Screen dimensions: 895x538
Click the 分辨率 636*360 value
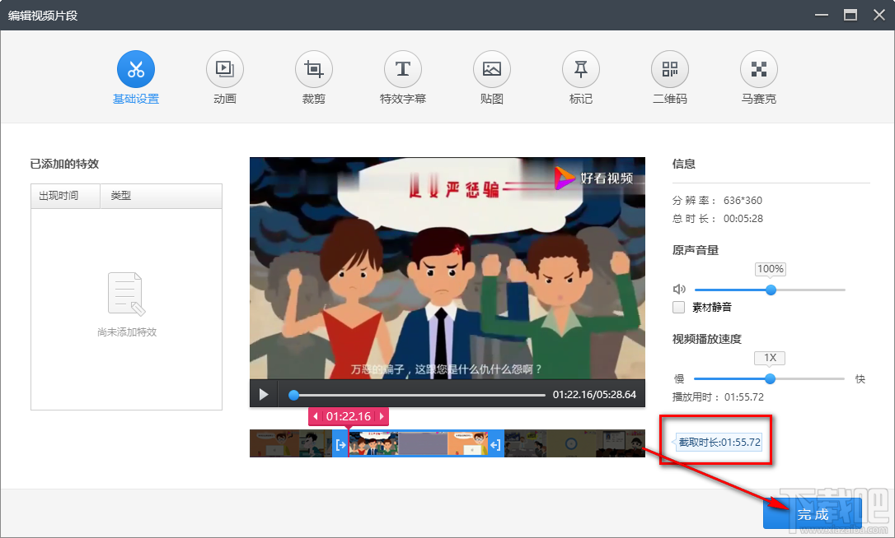743,201
